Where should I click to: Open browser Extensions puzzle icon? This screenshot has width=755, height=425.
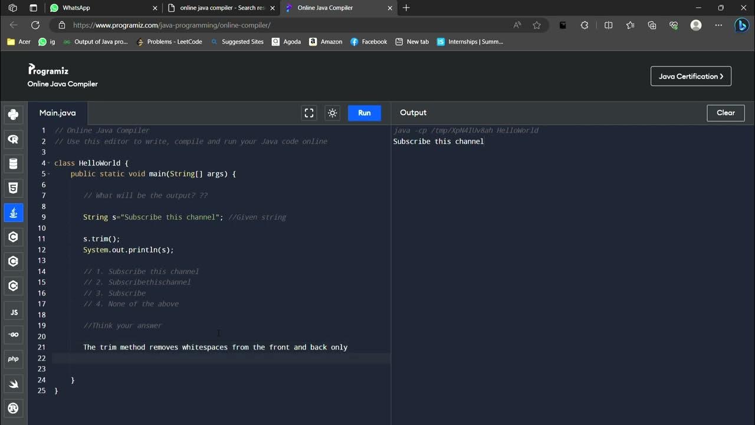pos(585,25)
